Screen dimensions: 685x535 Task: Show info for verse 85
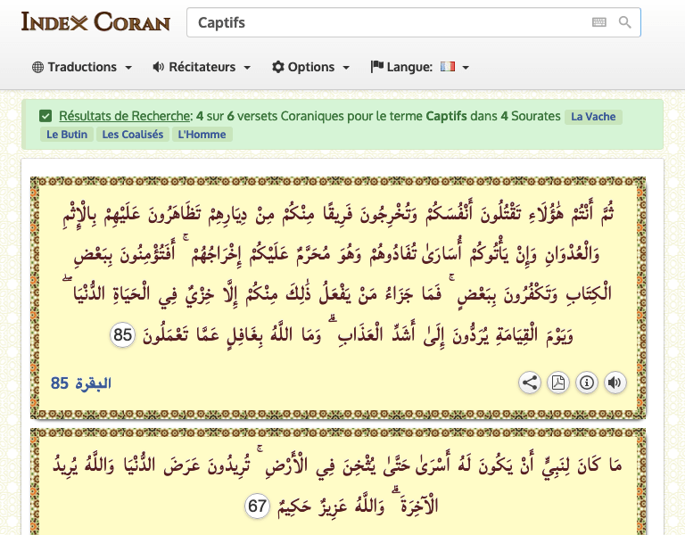click(x=587, y=383)
